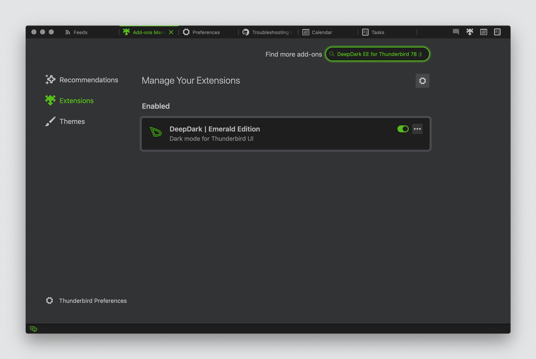The width and height of the screenshot is (536, 359).
Task: Click the Troubleshooting tab bird icon
Action: point(246,32)
